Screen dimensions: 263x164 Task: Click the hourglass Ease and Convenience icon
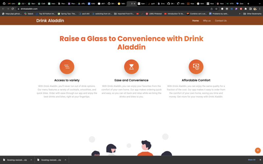[x=131, y=67]
